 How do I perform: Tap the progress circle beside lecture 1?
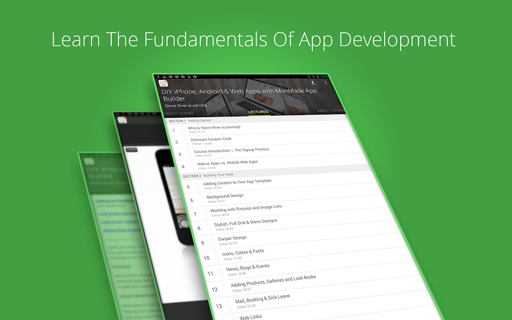point(183,130)
